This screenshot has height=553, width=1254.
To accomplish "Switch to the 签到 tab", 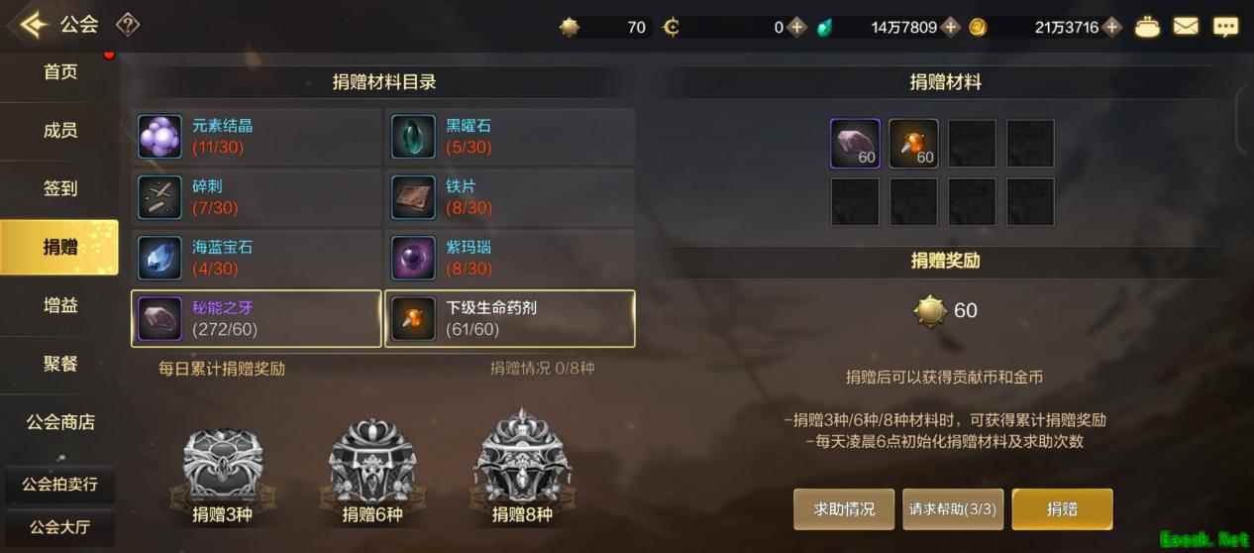I will [x=59, y=188].
